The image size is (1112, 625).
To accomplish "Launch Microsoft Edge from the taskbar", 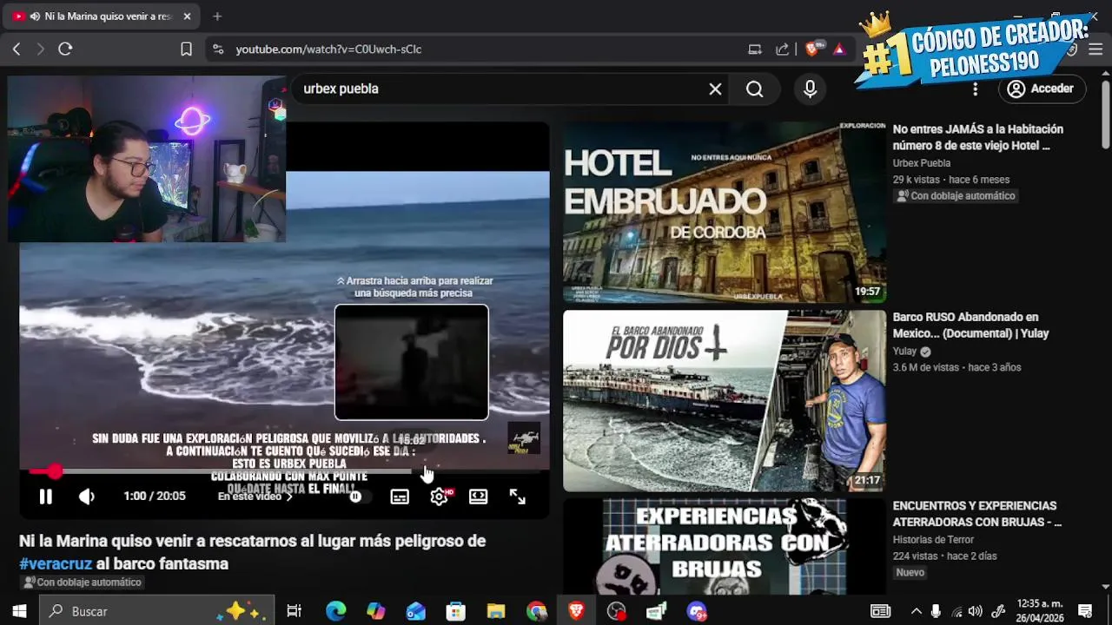I will pos(335,611).
